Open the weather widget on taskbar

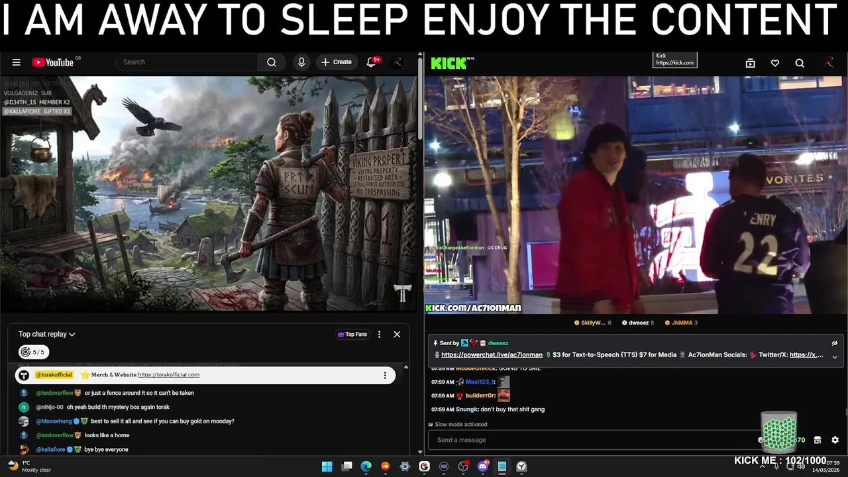coord(29,466)
